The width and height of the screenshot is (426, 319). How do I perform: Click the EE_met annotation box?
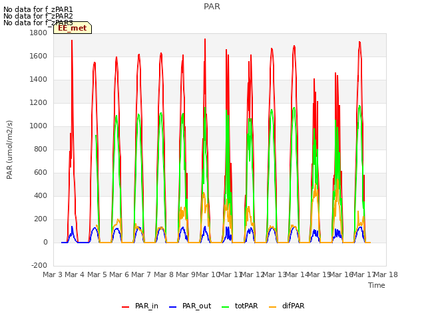point(73,28)
